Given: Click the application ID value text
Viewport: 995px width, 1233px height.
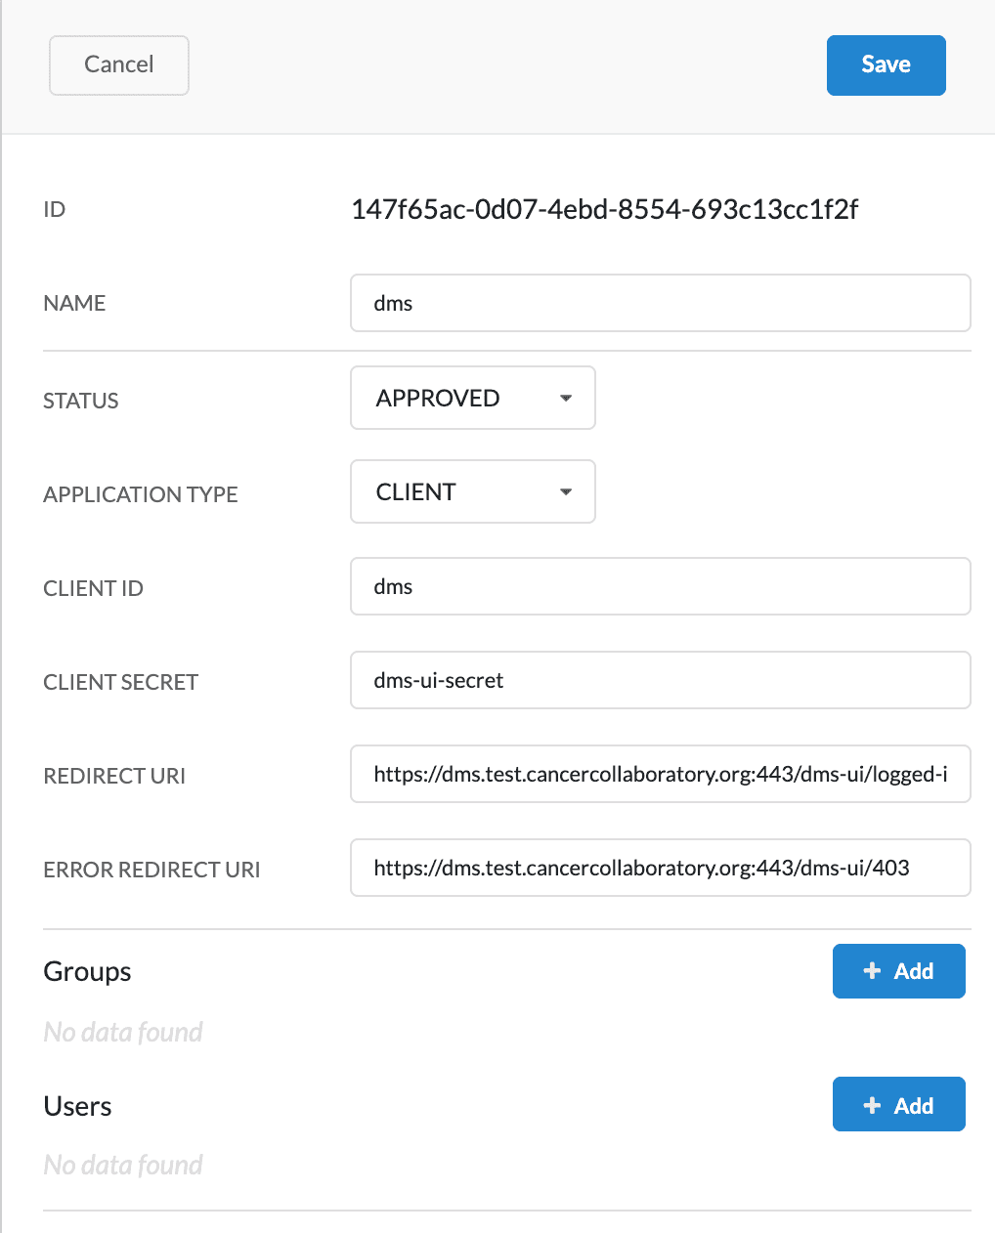Looking at the screenshot, I should pos(605,209).
